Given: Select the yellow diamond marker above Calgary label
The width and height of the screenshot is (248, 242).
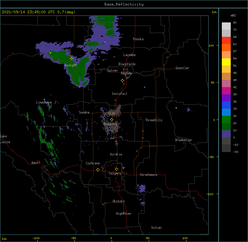Looking at the screenshot, I should [117, 169].
